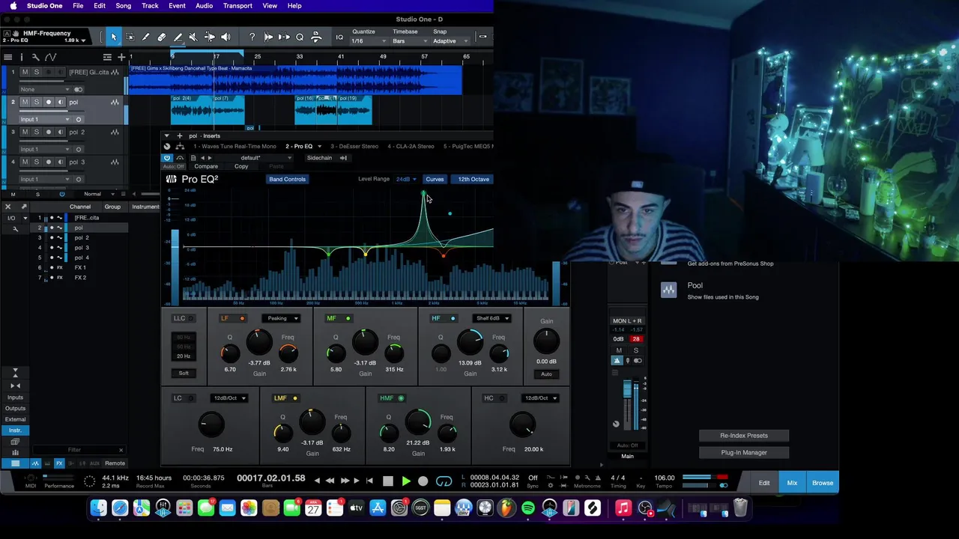The image size is (959, 539).
Task: Solo track 2 pol
Action: (x=36, y=102)
